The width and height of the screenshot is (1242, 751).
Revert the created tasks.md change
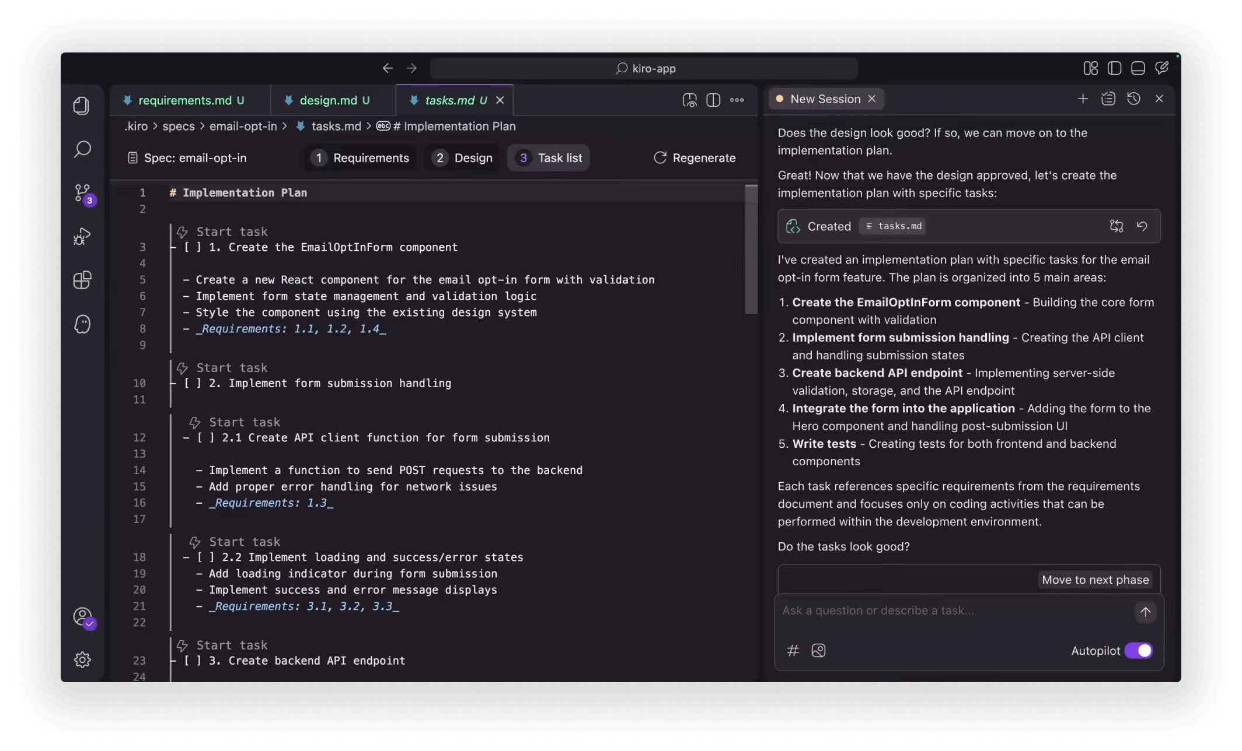coord(1142,226)
